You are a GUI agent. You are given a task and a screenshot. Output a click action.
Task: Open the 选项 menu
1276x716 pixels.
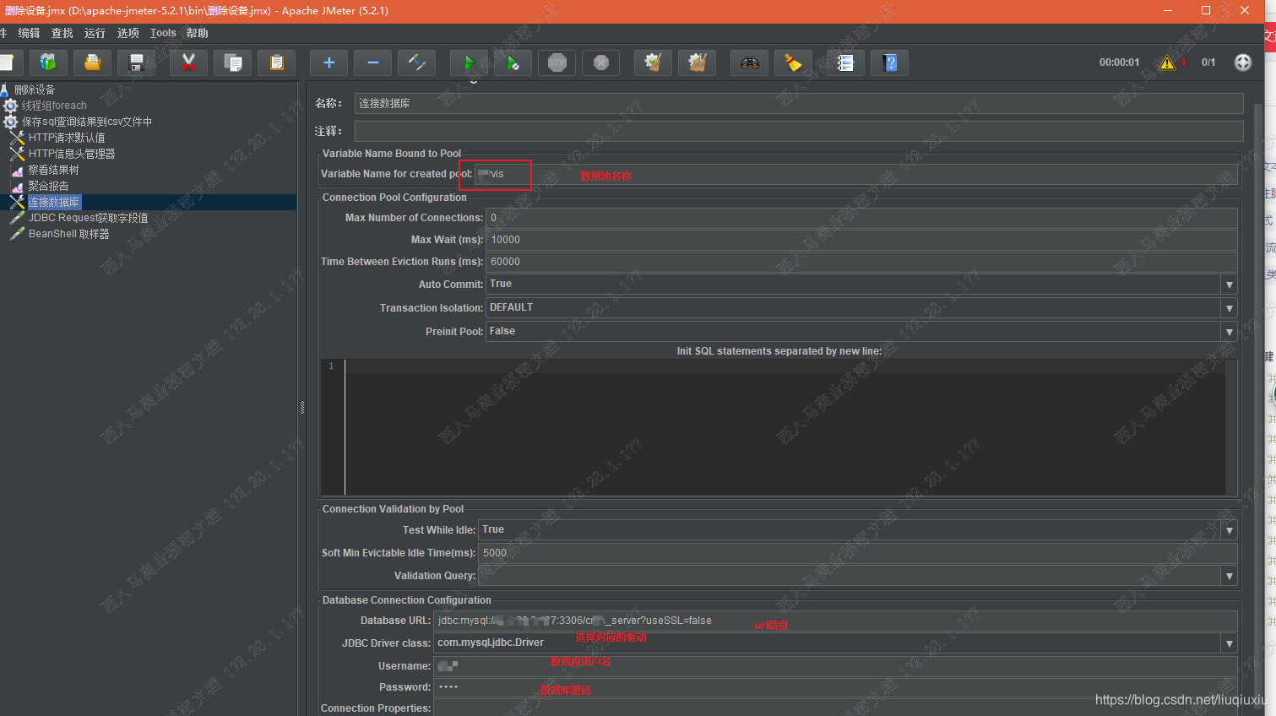click(128, 33)
